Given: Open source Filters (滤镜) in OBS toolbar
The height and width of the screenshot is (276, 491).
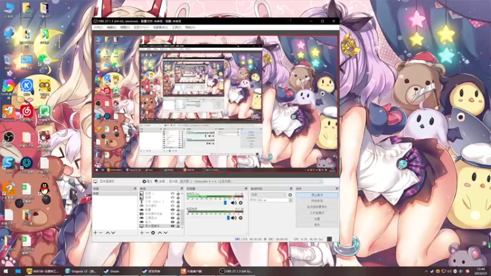Looking at the screenshot, I should click(x=160, y=182).
